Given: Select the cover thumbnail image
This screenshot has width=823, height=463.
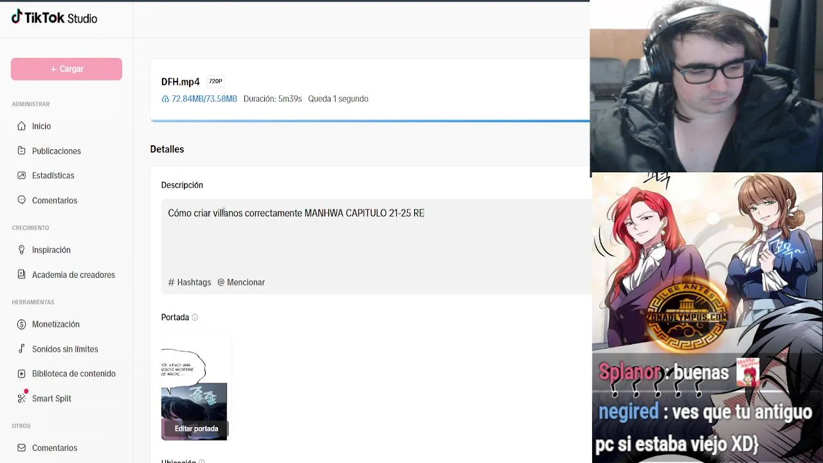Looking at the screenshot, I should [x=194, y=386].
